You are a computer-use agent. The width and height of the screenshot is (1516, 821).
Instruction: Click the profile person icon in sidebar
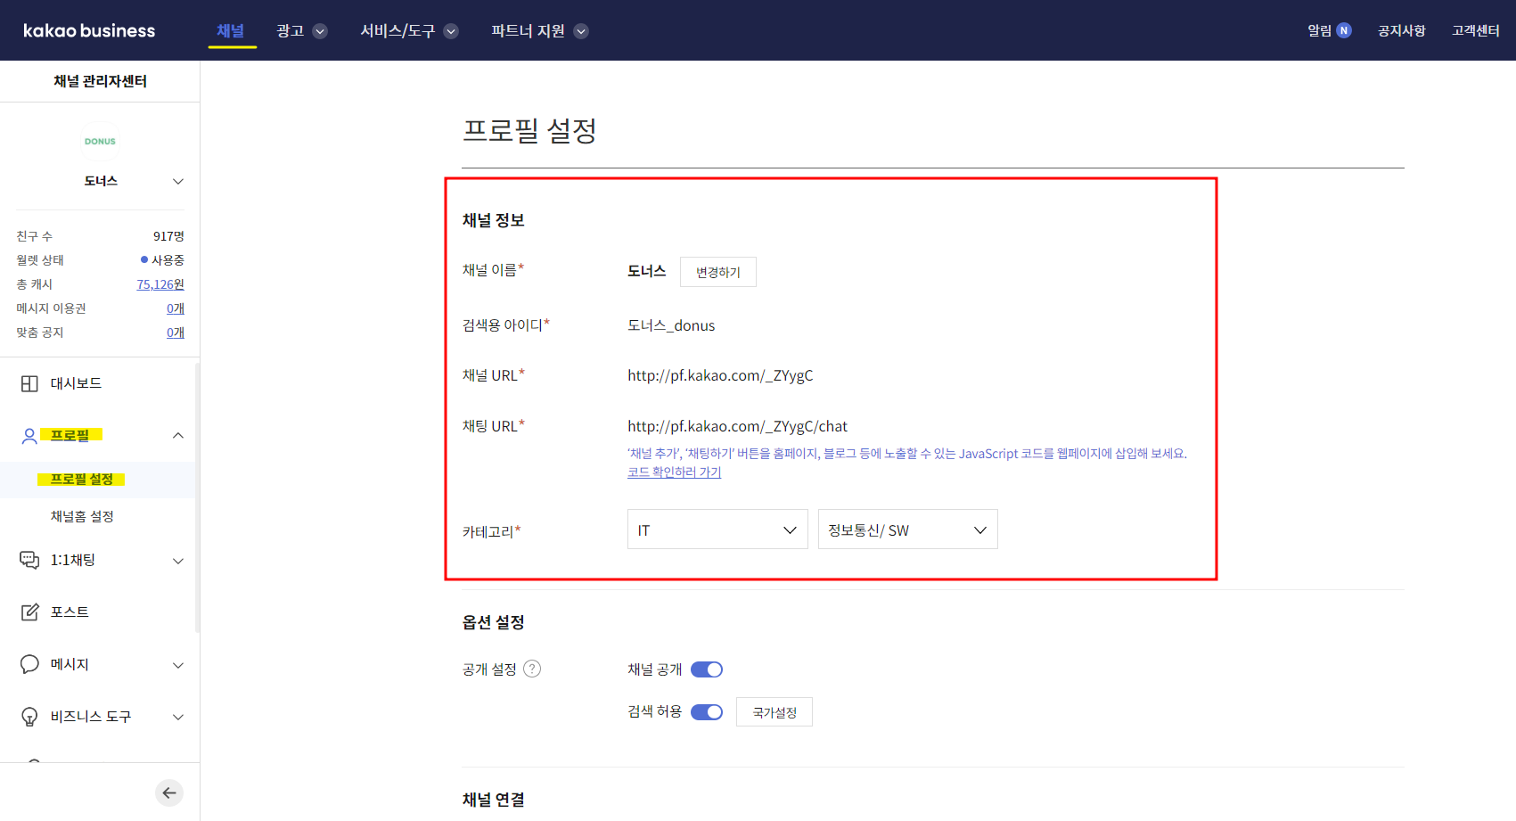[x=29, y=436]
